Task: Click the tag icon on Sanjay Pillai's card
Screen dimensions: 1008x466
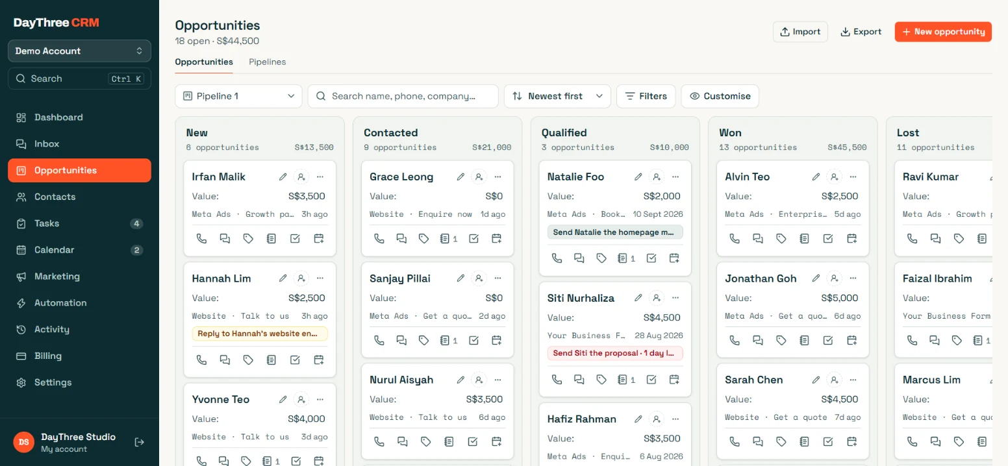Action: tap(423, 340)
